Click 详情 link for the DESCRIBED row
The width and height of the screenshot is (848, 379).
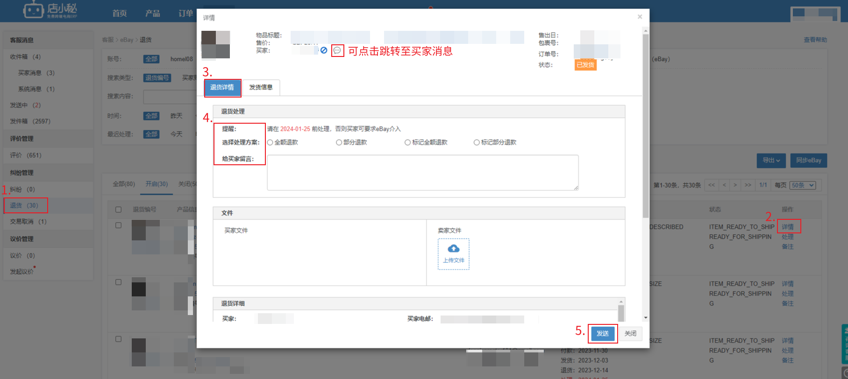coord(788,227)
